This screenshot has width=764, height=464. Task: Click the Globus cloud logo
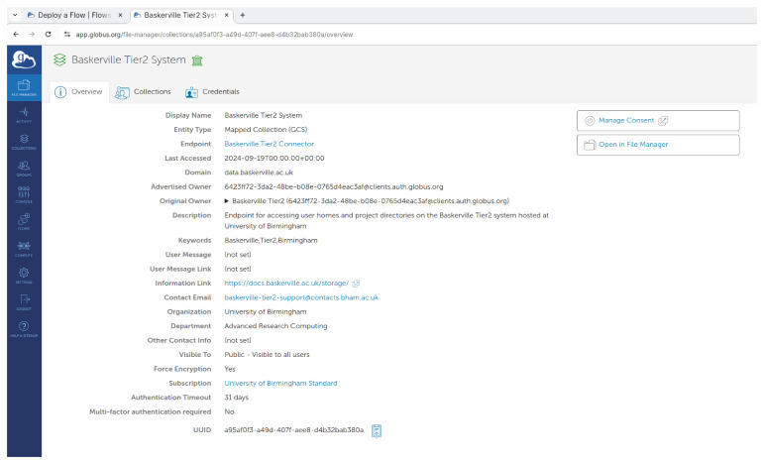(x=24, y=59)
